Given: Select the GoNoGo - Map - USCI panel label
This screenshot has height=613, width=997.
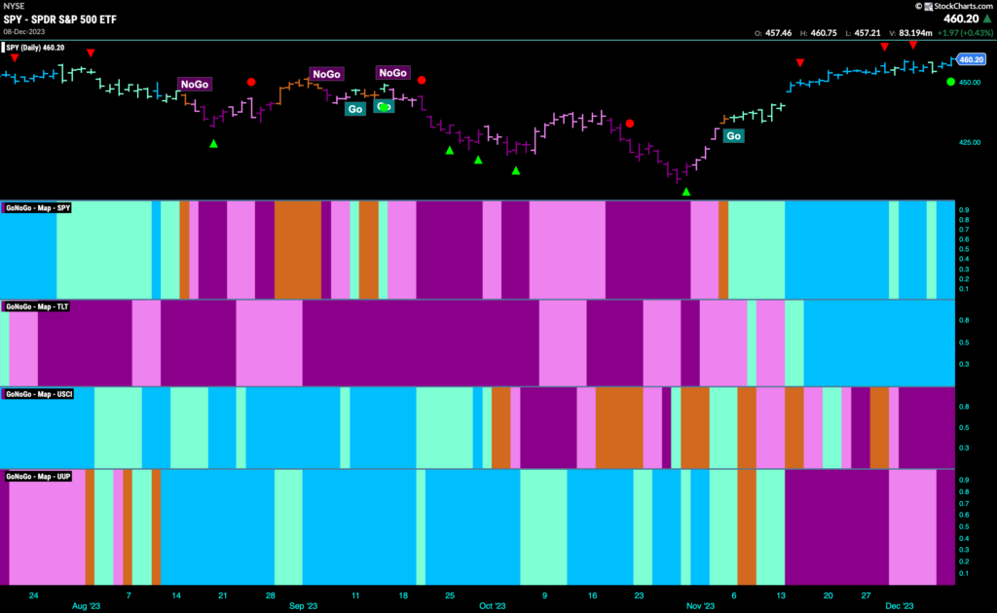Looking at the screenshot, I should click(x=39, y=394).
